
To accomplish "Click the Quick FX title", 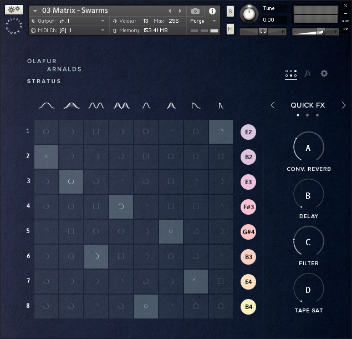I will click(308, 105).
